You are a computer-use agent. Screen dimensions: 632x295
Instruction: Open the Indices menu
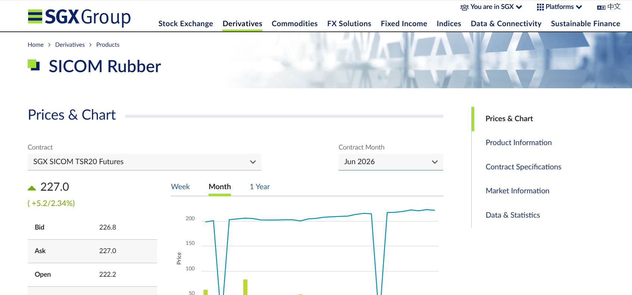449,24
